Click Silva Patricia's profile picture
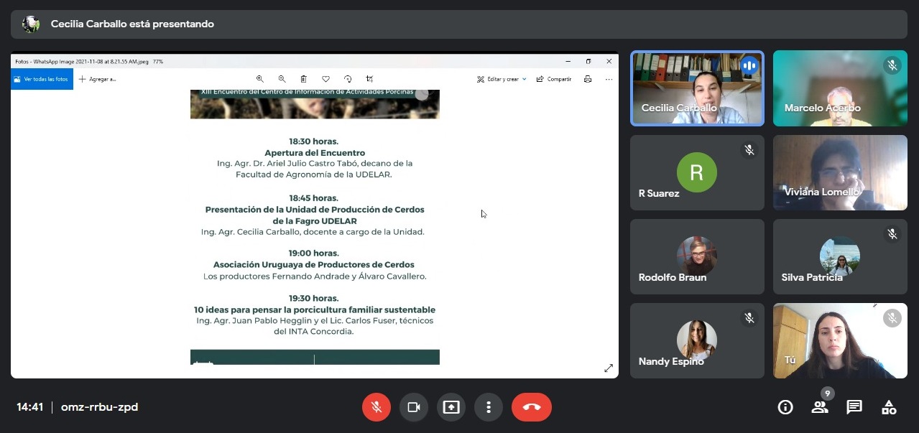Screen dimensions: 919x433 tap(840, 256)
